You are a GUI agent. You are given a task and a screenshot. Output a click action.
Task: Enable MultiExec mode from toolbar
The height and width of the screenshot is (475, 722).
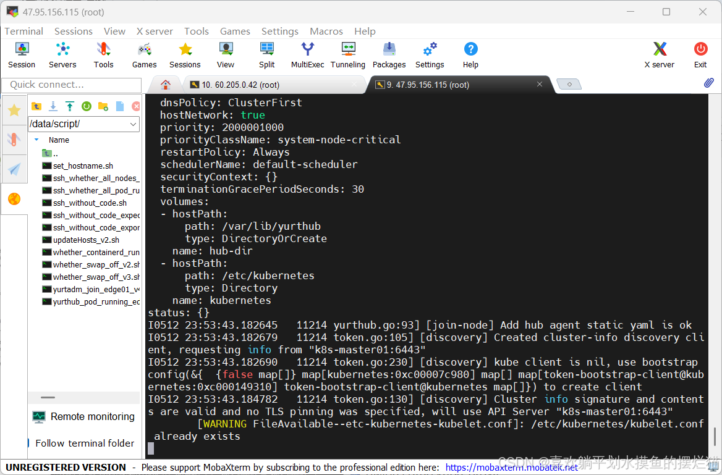click(308, 55)
